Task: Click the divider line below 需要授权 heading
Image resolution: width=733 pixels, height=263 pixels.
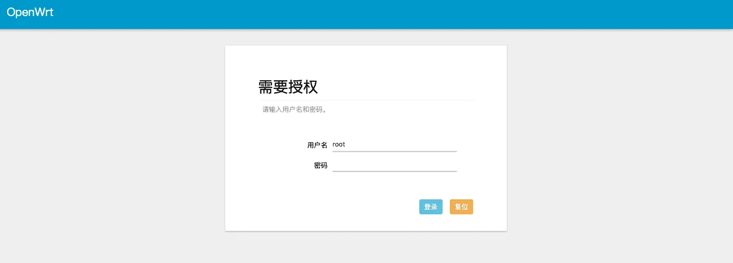Action: click(366, 100)
